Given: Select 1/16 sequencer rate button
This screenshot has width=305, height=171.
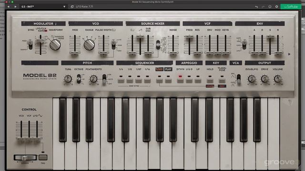Looking at the screenshot, I should point(147,81).
